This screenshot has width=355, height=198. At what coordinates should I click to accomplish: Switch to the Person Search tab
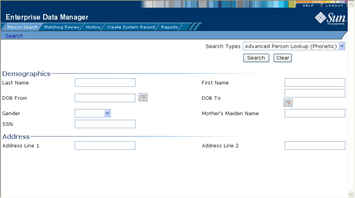(x=23, y=27)
